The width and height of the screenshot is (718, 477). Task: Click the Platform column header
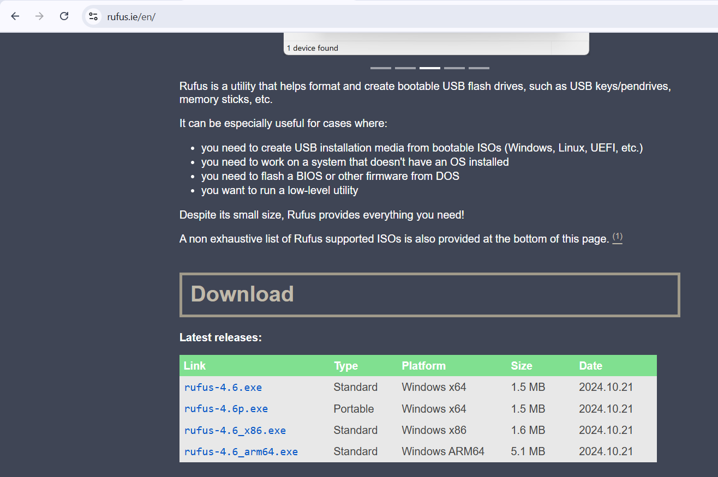pos(423,366)
